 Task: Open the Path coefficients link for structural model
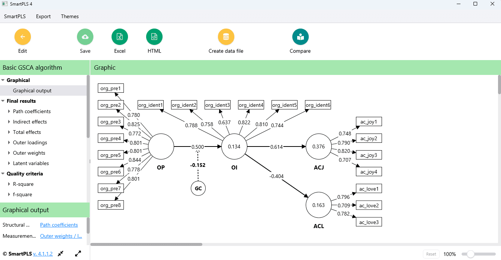coord(59,225)
